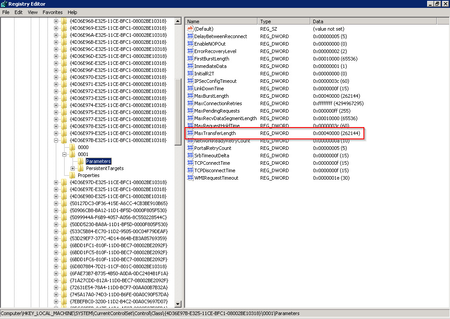The height and width of the screenshot is (319, 450).
Task: Open the Edit menu
Action: [x=18, y=12]
